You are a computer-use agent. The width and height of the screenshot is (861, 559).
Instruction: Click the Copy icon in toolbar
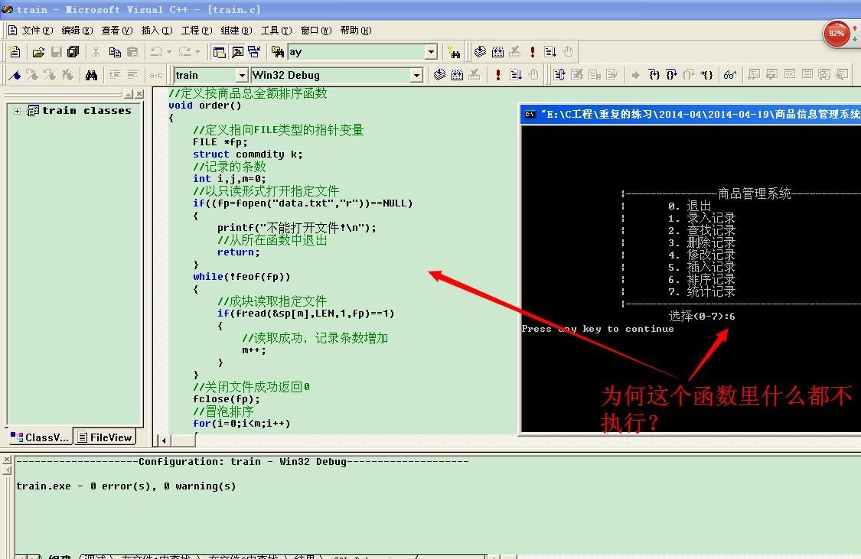(x=115, y=52)
